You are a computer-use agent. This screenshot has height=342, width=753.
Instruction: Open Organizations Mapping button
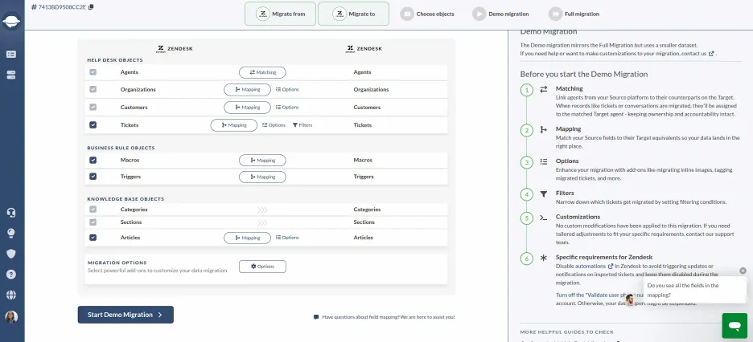pos(247,90)
